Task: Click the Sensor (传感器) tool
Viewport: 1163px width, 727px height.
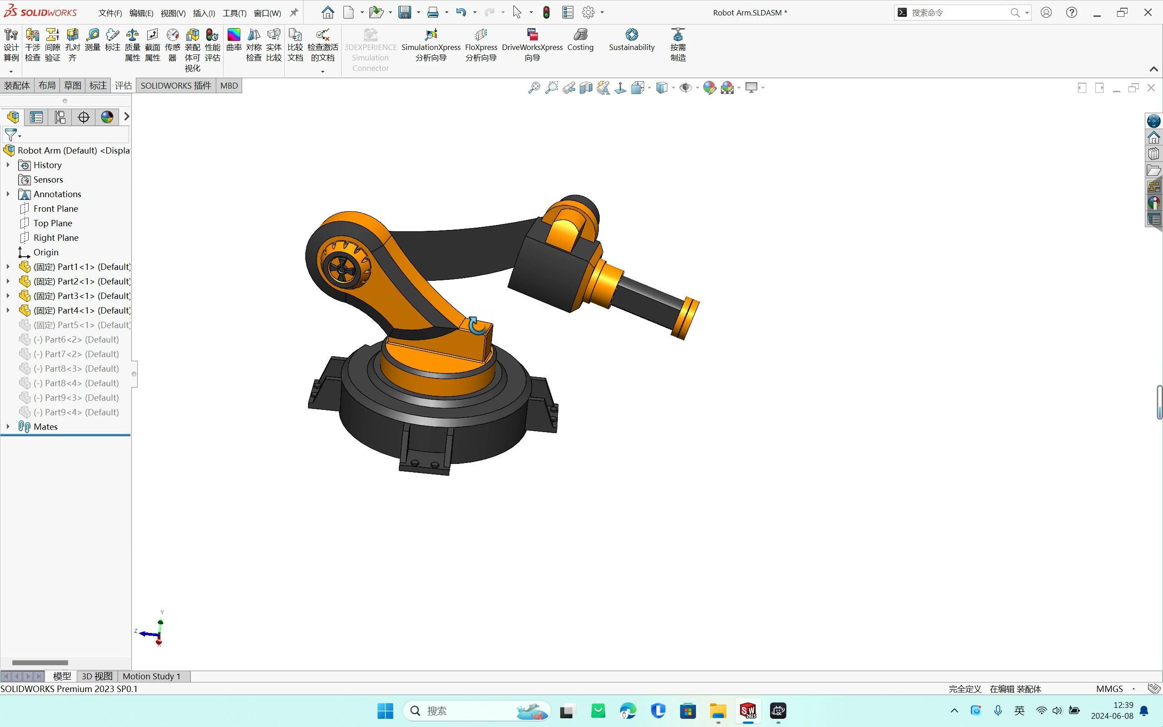Action: click(x=173, y=45)
